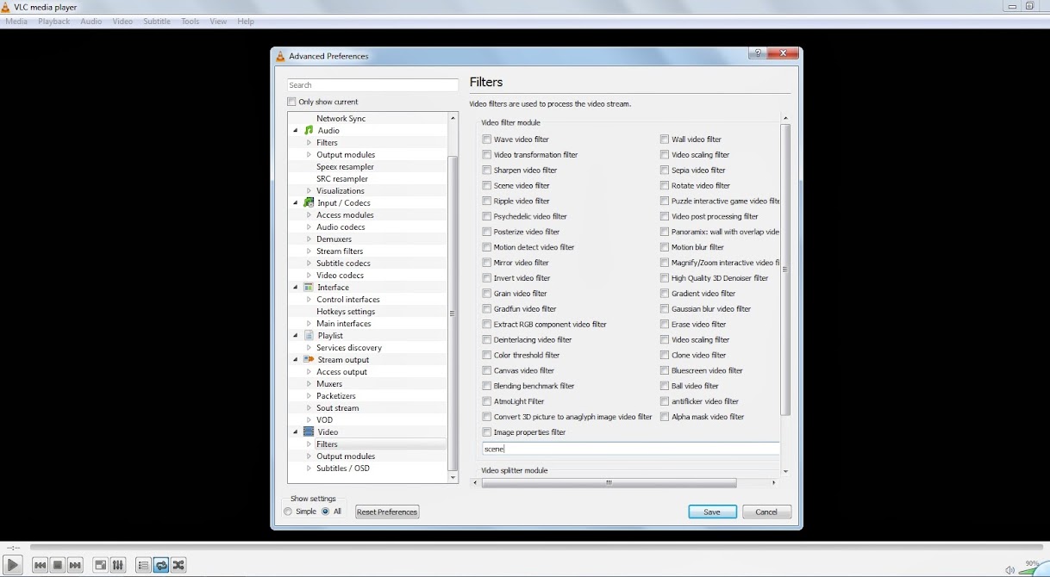Select Hotkeys settings tree item
This screenshot has height=577, width=1050.
[x=346, y=312]
